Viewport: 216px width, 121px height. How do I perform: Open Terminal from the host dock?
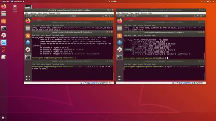[4, 28]
